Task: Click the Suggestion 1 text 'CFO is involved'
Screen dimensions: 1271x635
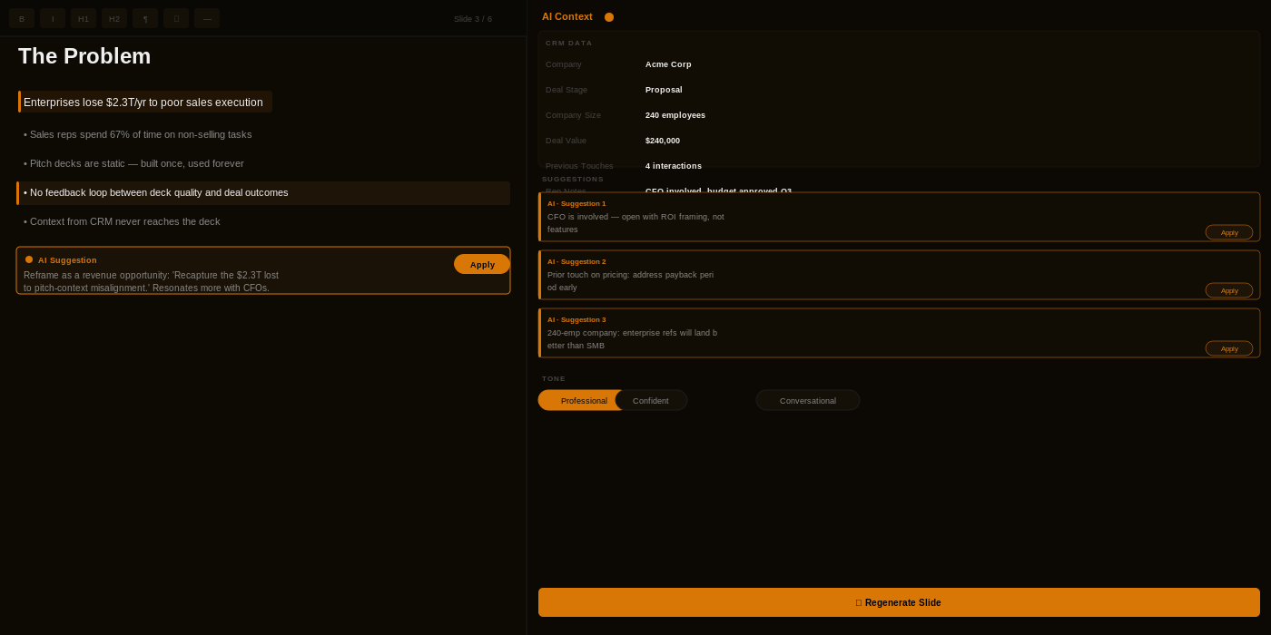Action: tap(635, 223)
